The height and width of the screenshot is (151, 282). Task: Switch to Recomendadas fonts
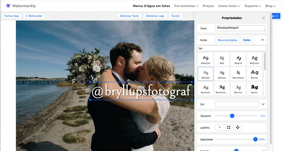click(228, 40)
